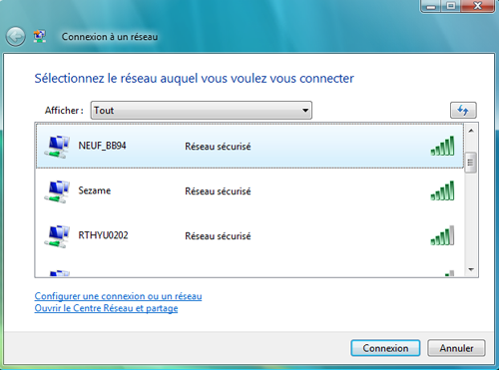Screen dimensions: 499x370
Task: Close the network connection window
Action: [x=478, y=6]
